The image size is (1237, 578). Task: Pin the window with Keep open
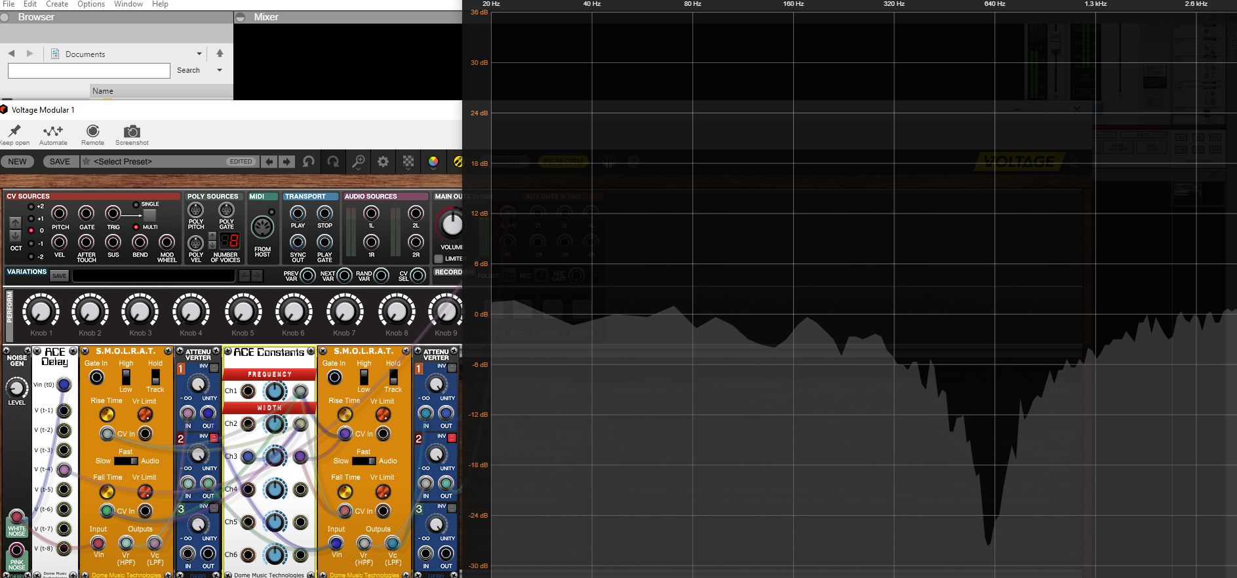(14, 135)
